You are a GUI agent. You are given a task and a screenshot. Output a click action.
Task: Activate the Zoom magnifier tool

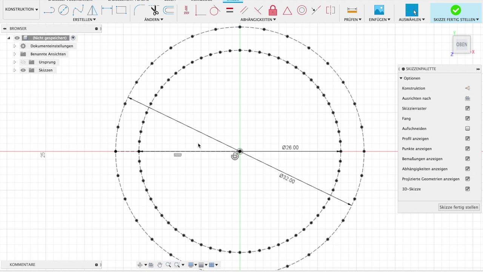168,265
